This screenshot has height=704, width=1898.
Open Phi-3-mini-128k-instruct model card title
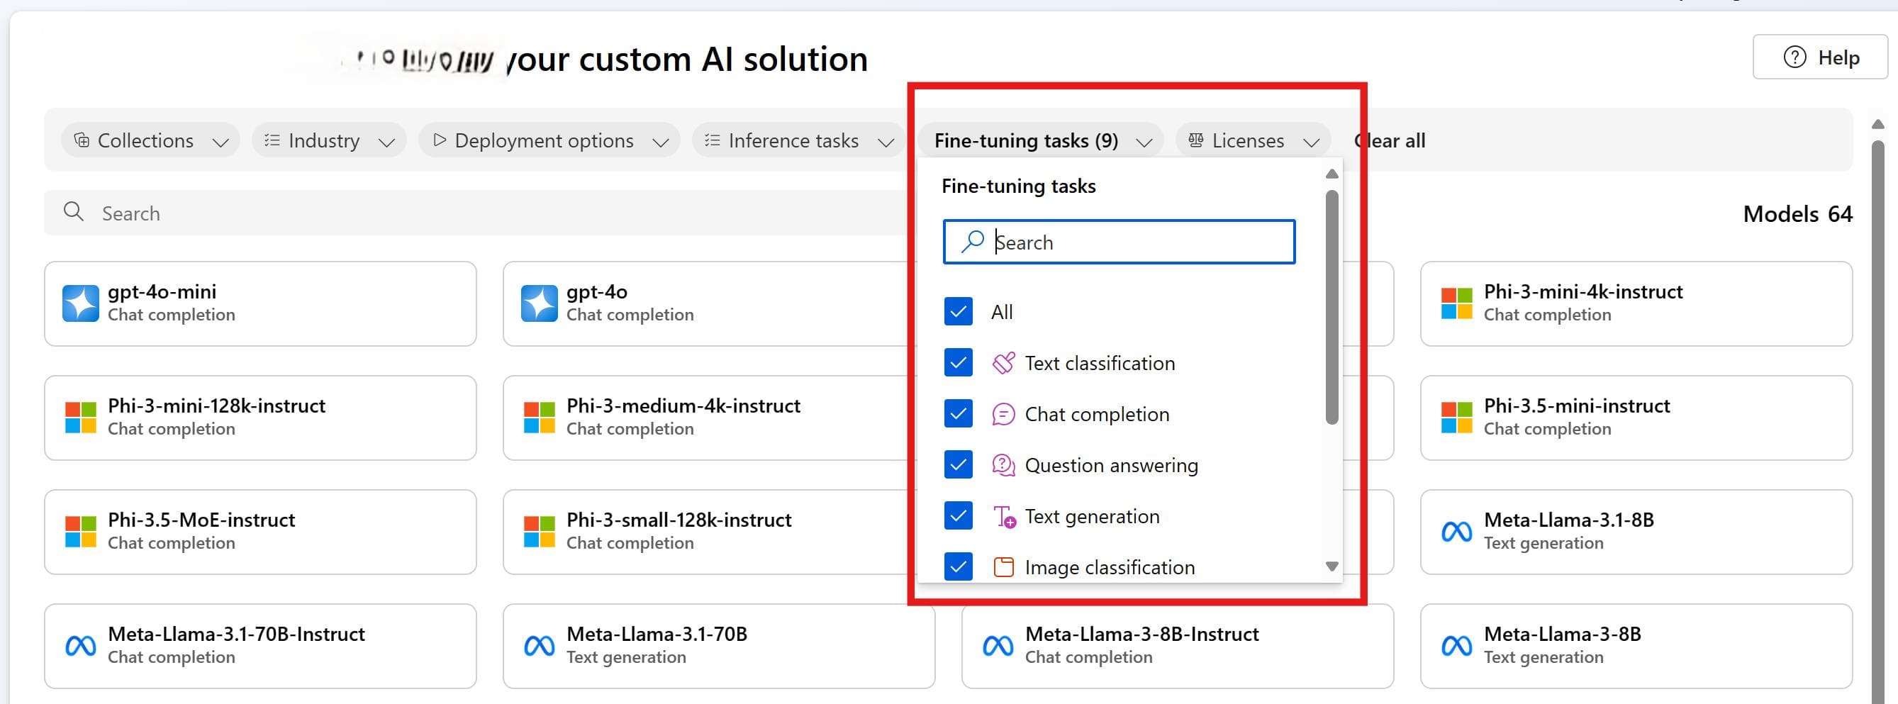(217, 406)
